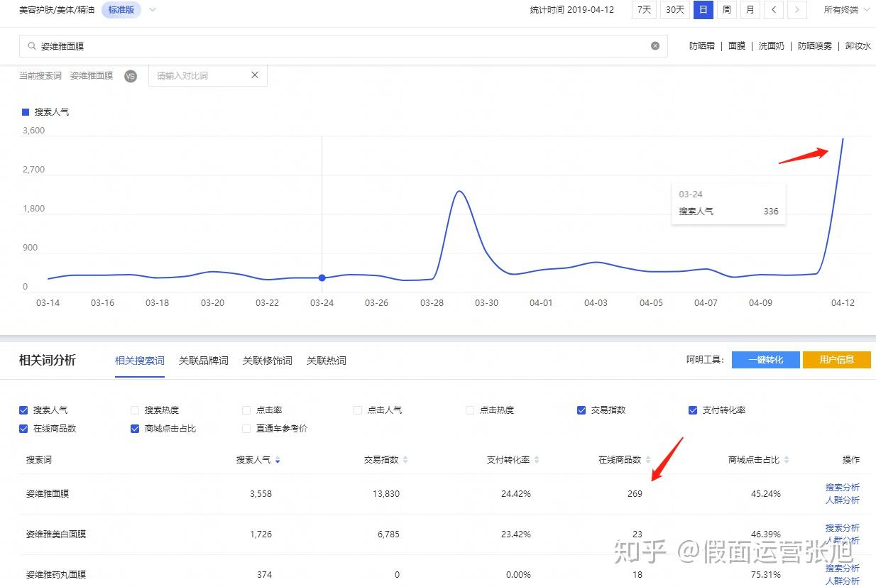Click the 24.42% conversion rate value
The image size is (876, 587).
(516, 494)
